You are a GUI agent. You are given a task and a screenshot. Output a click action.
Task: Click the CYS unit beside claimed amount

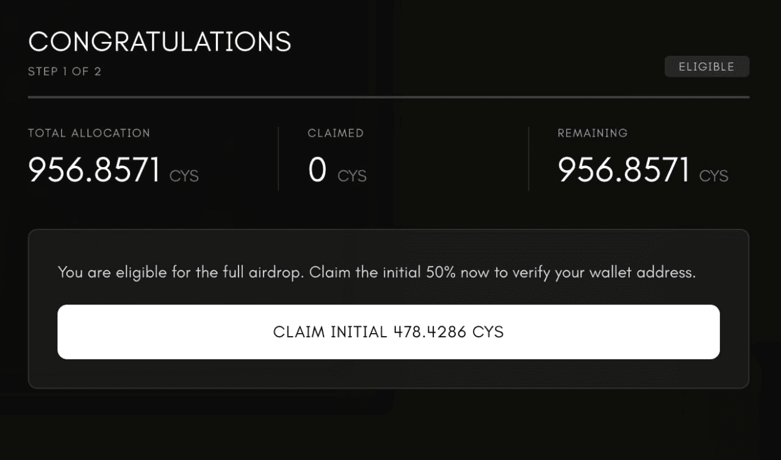(352, 176)
